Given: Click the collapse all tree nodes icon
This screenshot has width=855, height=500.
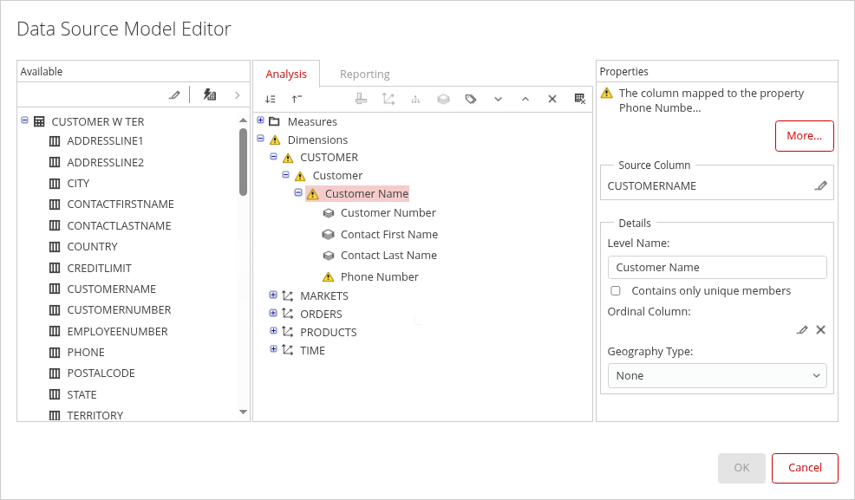Looking at the screenshot, I should (297, 100).
